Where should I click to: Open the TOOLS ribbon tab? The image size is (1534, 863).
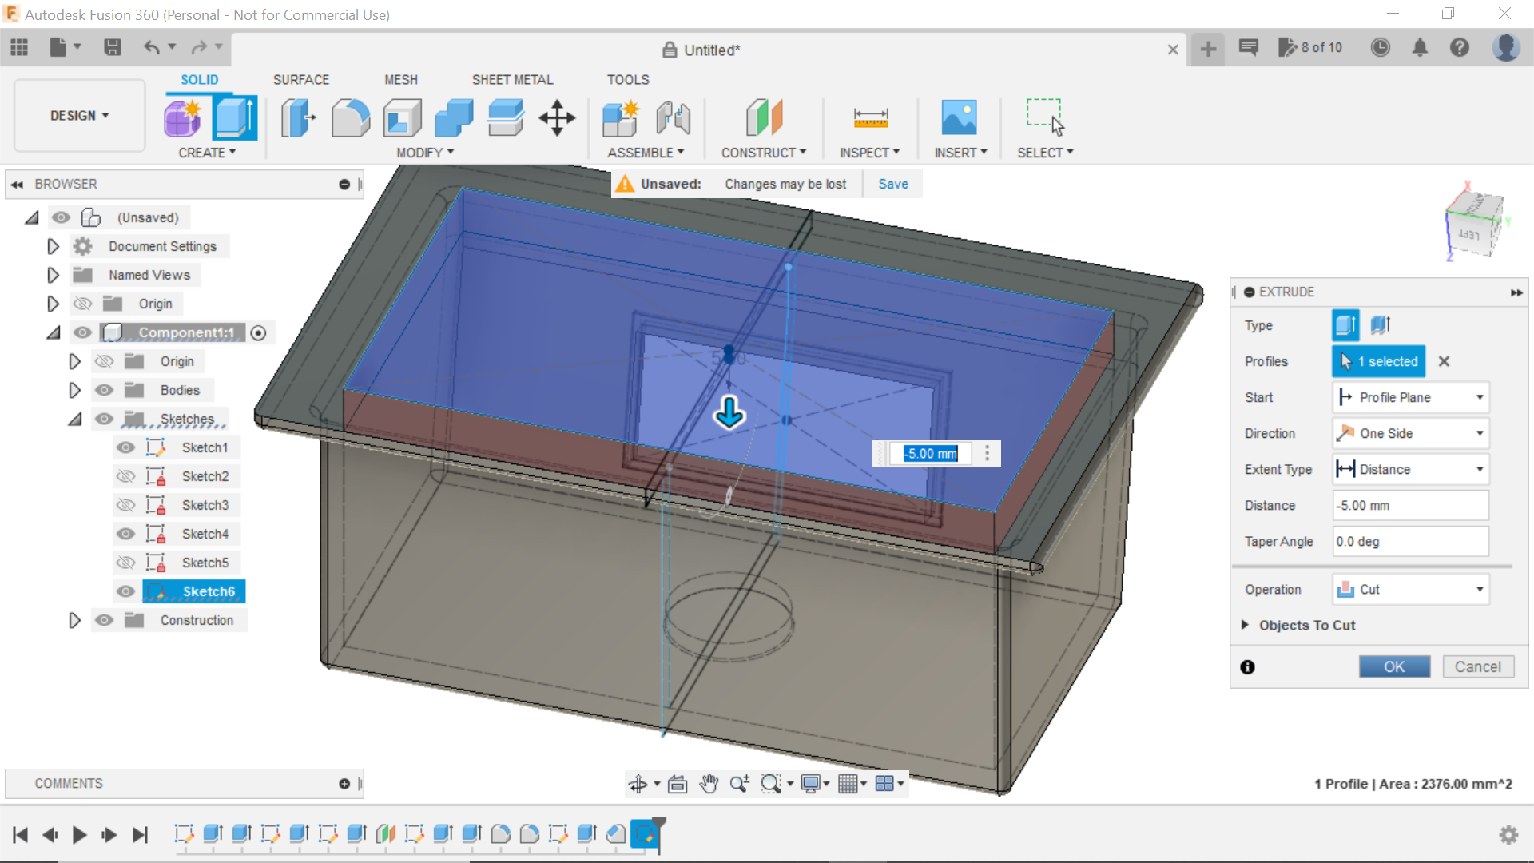coord(628,79)
